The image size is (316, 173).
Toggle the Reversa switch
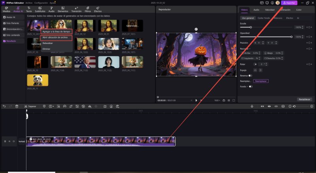pyautogui.click(x=250, y=75)
